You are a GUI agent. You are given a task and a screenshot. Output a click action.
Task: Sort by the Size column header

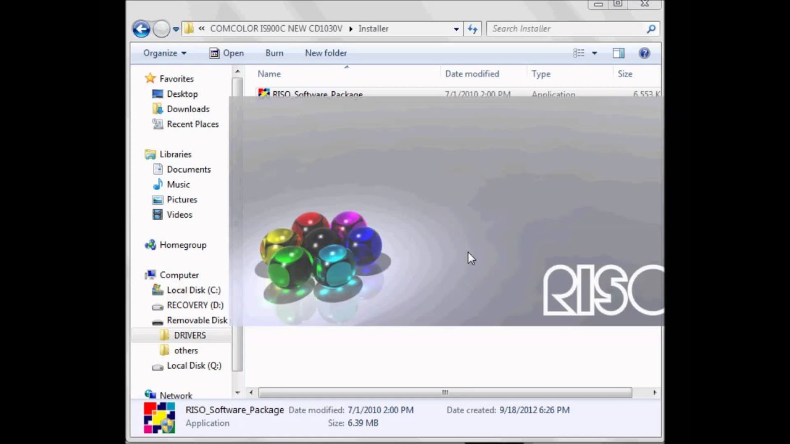625,73
